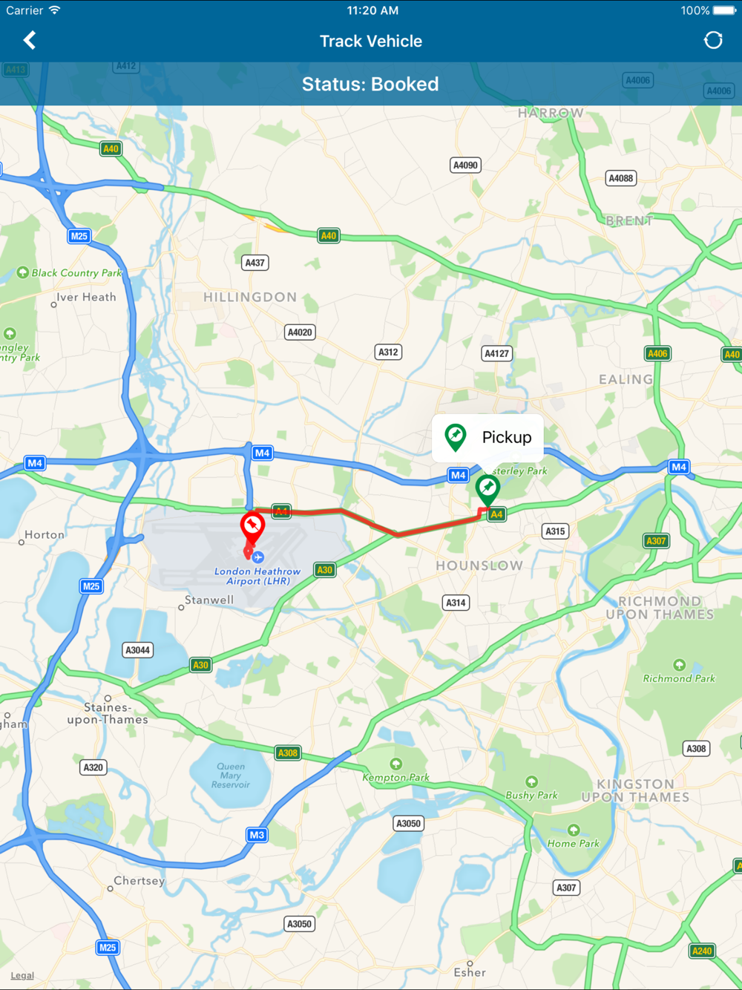Refresh vehicle tracking with the reload icon
Screen dimensions: 742x990
pos(713,40)
